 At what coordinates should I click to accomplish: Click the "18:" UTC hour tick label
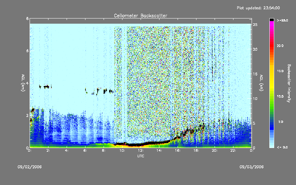196,151
